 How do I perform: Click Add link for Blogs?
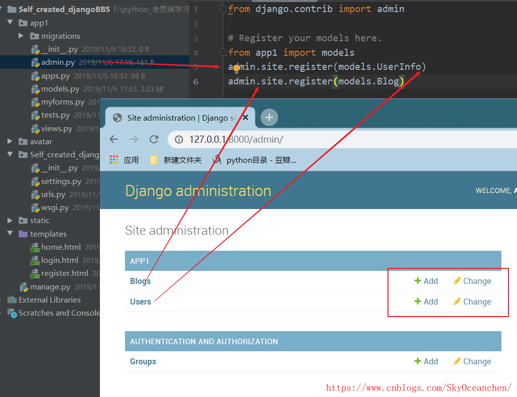(426, 281)
